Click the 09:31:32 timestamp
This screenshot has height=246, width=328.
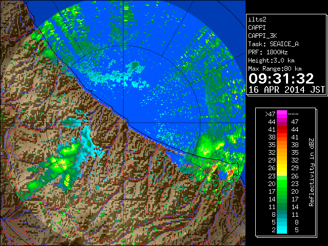point(281,78)
